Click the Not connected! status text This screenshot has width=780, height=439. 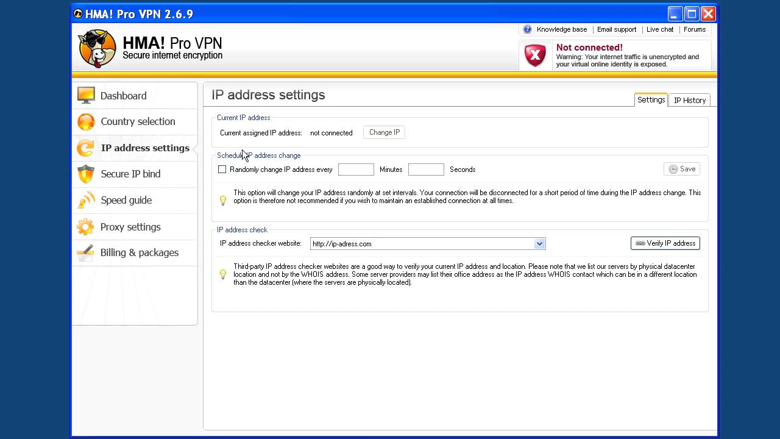(x=589, y=47)
